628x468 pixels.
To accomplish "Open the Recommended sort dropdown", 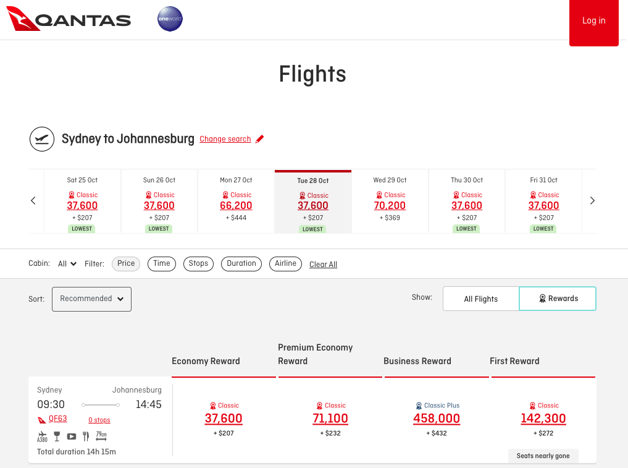I will tap(92, 299).
